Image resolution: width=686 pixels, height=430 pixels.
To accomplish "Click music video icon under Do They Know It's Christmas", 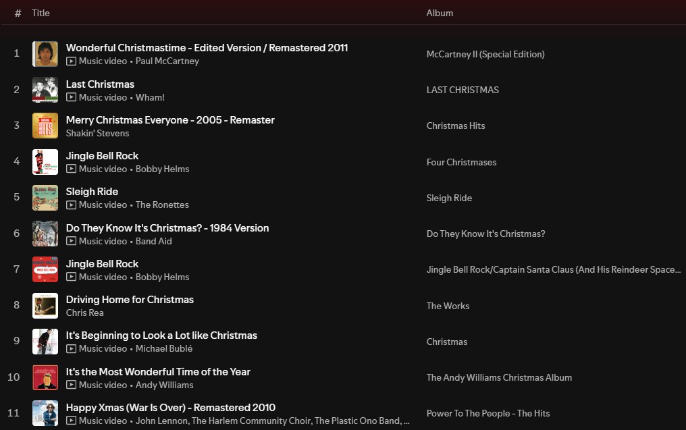I will [x=71, y=241].
